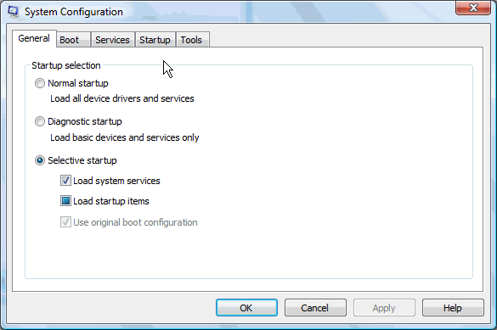497x330 pixels.
Task: Close the System Configuration window
Action: [x=473, y=8]
